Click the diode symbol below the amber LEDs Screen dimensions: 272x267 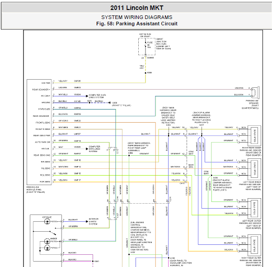(40, 251)
